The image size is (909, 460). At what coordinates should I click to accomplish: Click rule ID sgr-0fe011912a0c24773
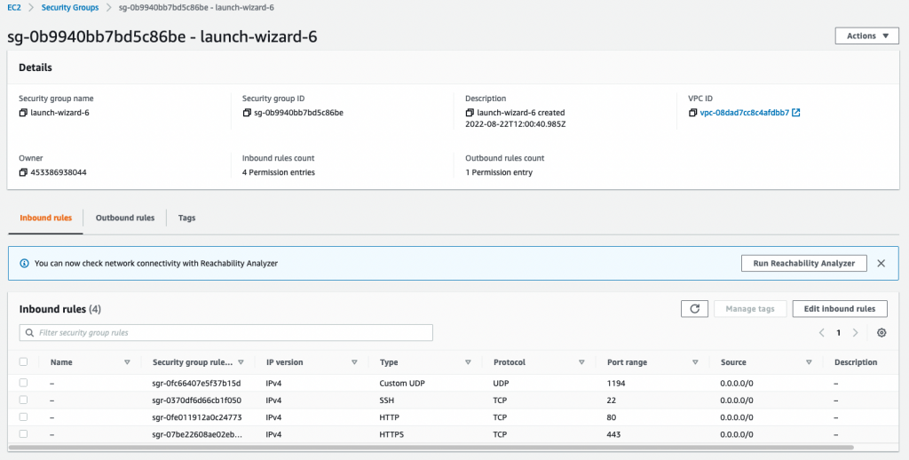pos(197,417)
